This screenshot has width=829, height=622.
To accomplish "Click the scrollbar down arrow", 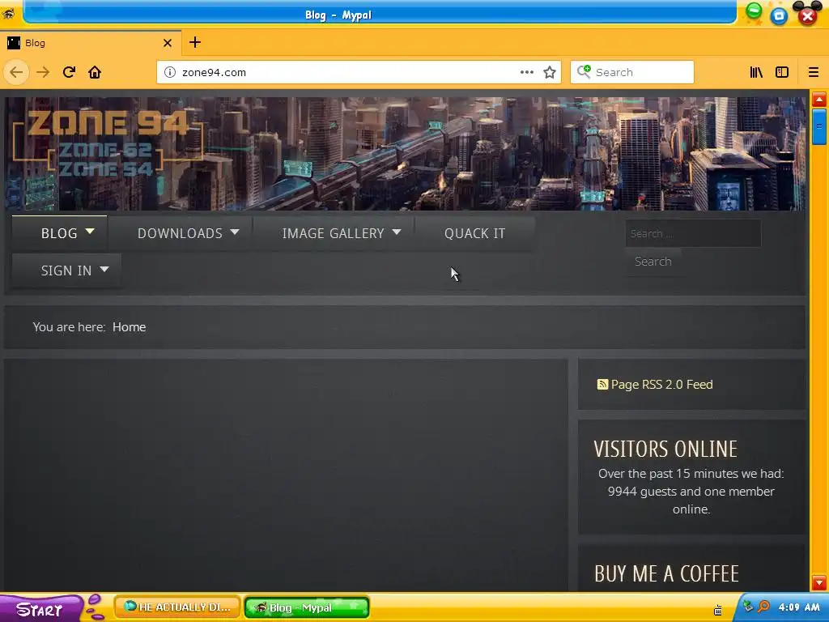I will click(x=819, y=583).
